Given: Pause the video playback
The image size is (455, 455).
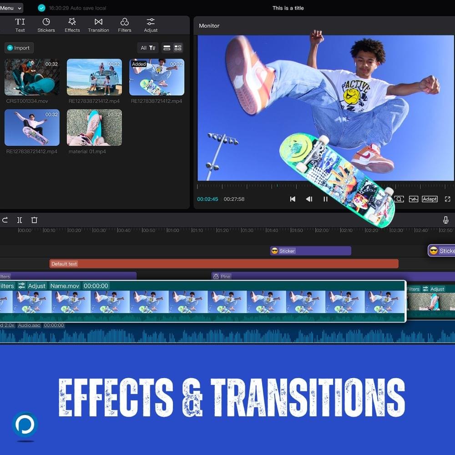Looking at the screenshot, I should coord(325,199).
